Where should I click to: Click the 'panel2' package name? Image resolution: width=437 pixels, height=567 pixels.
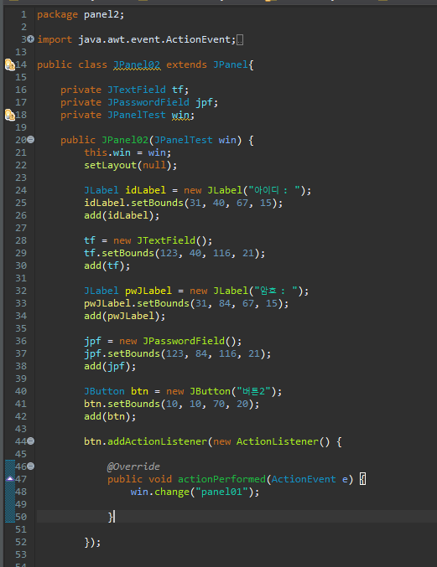point(101,15)
